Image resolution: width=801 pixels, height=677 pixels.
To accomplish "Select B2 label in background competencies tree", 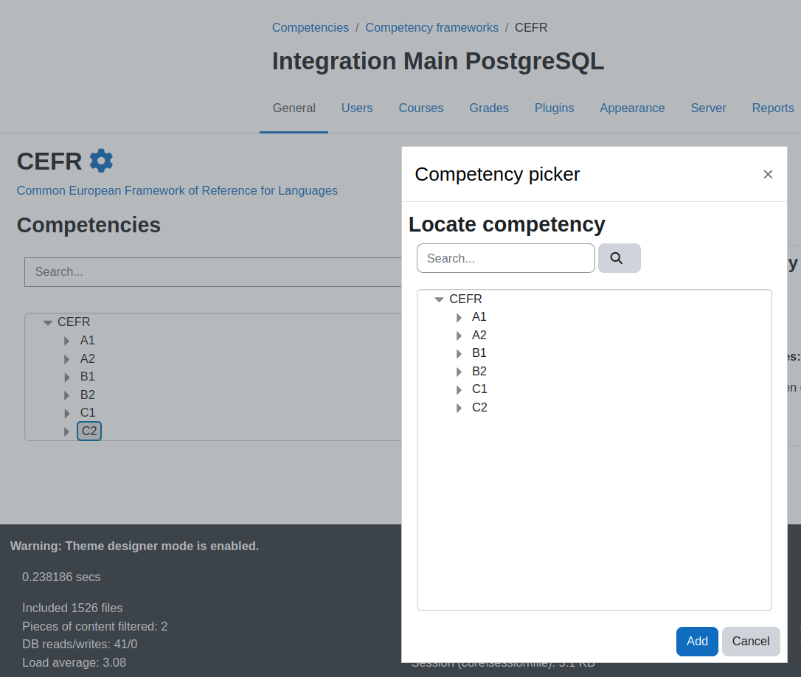I will tap(87, 395).
